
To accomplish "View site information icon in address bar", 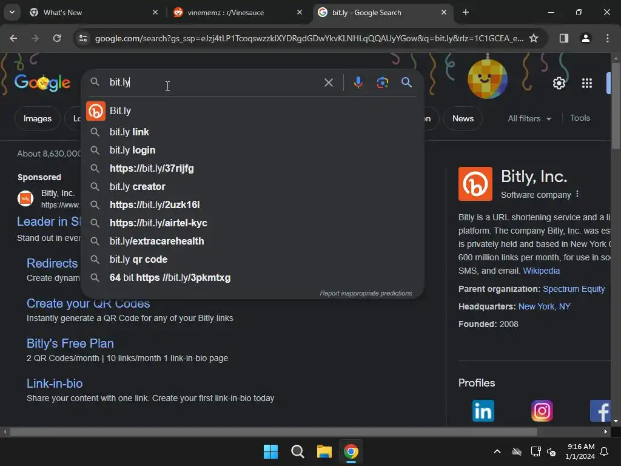I will pyautogui.click(x=83, y=38).
